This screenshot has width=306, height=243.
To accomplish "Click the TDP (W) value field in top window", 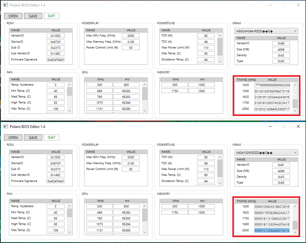I will coord(206,36).
